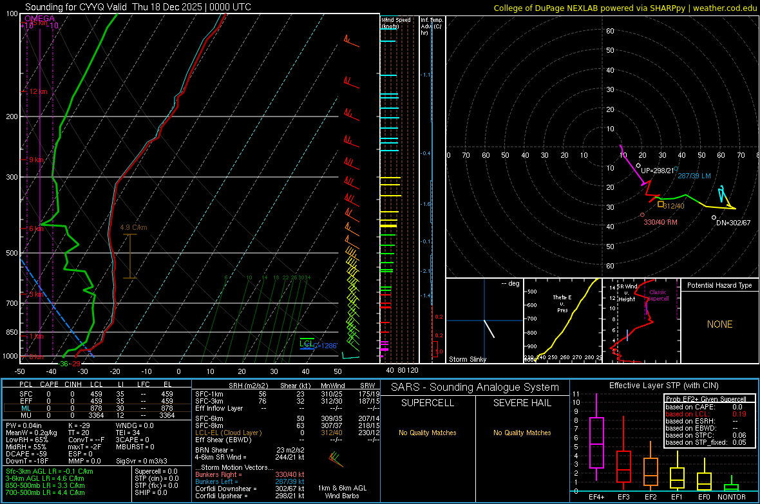This screenshot has width=760, height=504.
Task: Select the green LCL marker label
Action: tap(306, 344)
